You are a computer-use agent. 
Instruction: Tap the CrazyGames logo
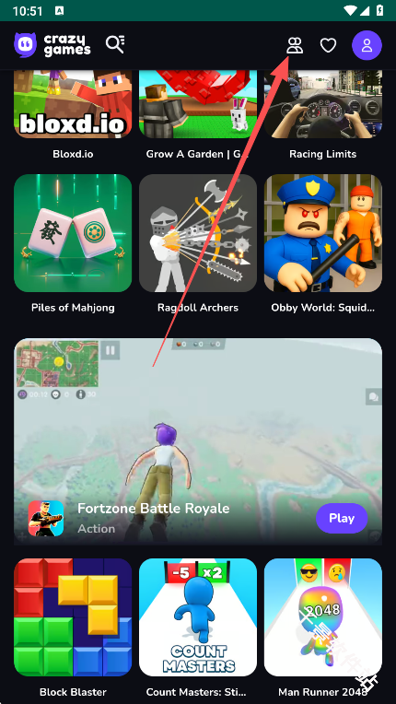(x=52, y=45)
